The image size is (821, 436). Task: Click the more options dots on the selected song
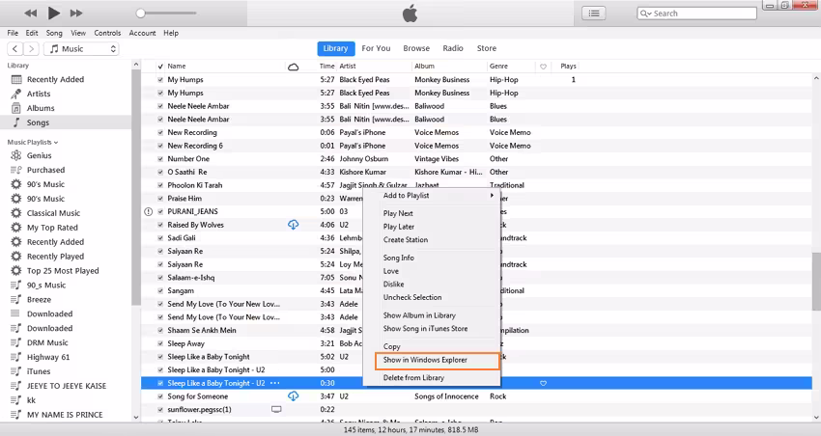(x=274, y=383)
